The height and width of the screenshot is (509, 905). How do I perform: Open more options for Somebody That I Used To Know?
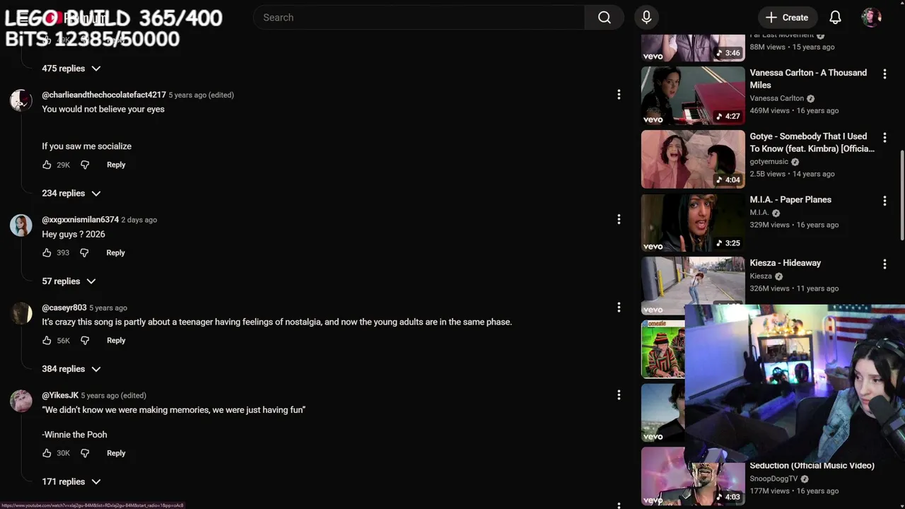tap(884, 137)
